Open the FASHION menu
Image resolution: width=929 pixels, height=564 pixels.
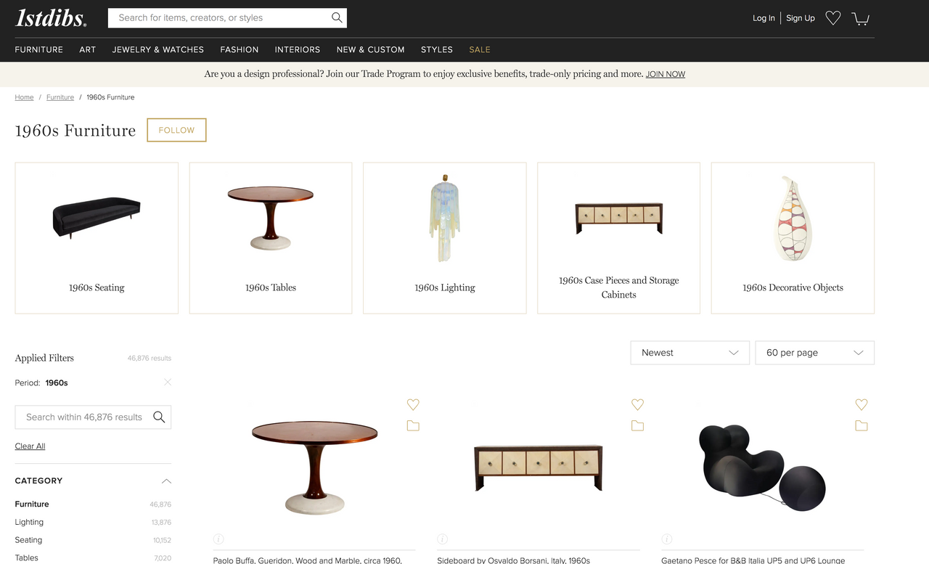(240, 49)
